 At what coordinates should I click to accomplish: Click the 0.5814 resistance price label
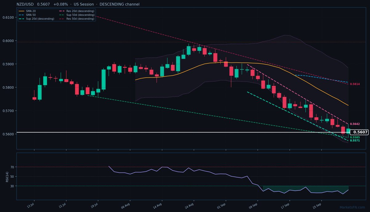tap(355, 84)
